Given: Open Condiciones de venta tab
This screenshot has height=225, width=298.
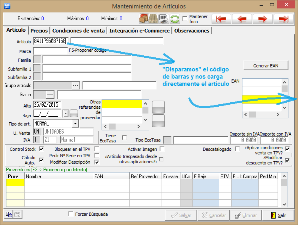Looking at the screenshot, I should (78, 30).
